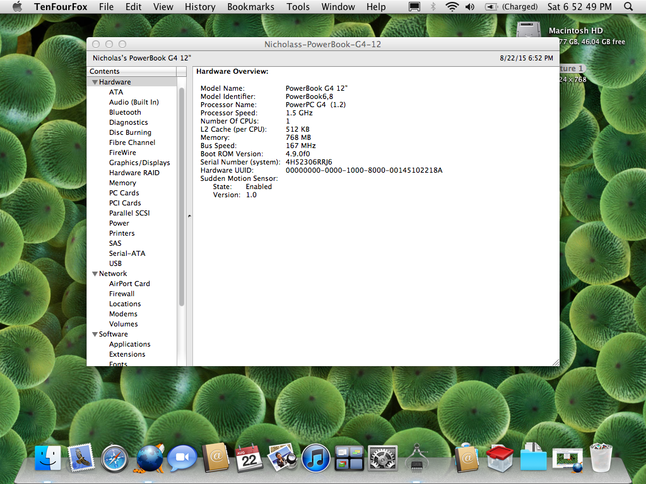Click the sidebar split divider handle
This screenshot has width=646, height=484.
[x=189, y=216]
